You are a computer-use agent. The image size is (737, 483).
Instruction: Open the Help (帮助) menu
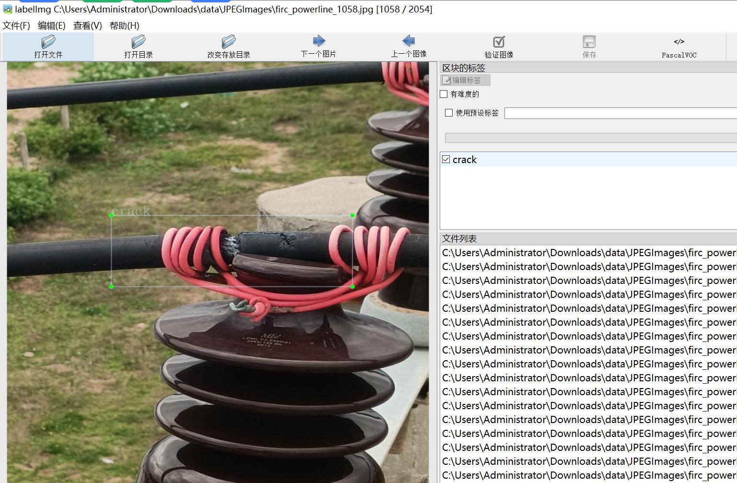click(124, 25)
